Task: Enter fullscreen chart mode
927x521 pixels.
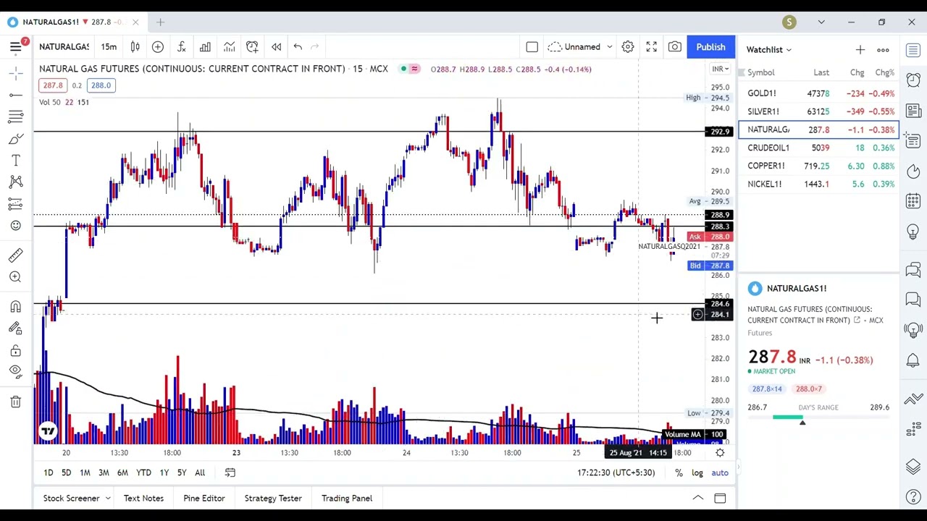Action: 651,47
